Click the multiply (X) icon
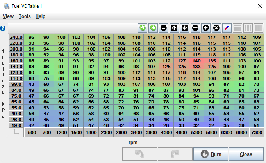Screen dimensions: 266x163 216,28
